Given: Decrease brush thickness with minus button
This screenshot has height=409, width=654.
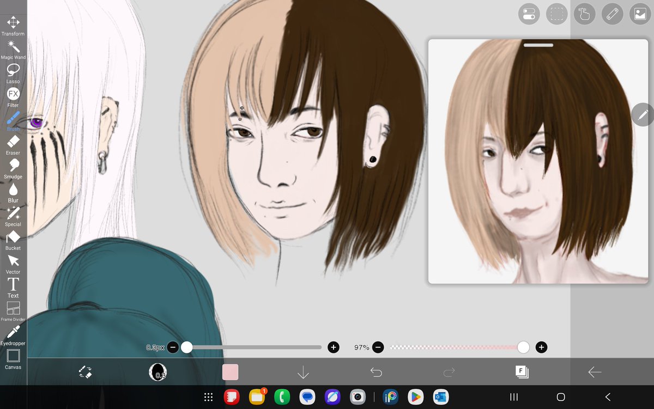Looking at the screenshot, I should pos(172,347).
